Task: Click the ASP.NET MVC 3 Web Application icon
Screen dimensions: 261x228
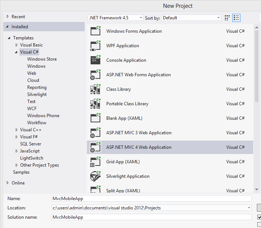Action: pyautogui.click(x=95, y=132)
